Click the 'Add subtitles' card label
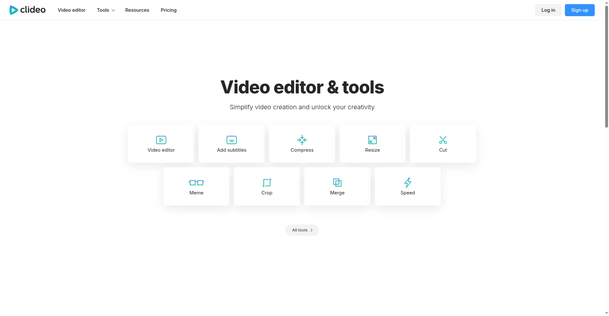 click(232, 150)
